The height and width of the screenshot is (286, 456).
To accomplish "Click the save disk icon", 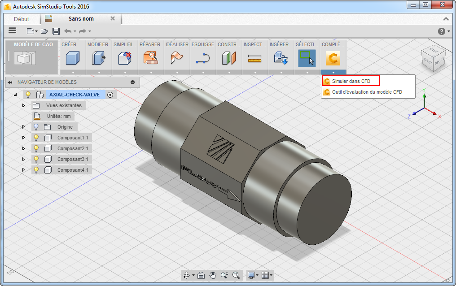I will coord(56,31).
